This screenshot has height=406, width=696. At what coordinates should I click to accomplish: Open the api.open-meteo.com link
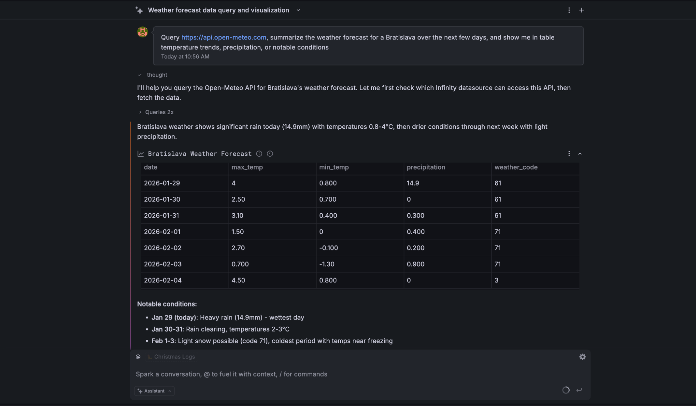tap(224, 38)
